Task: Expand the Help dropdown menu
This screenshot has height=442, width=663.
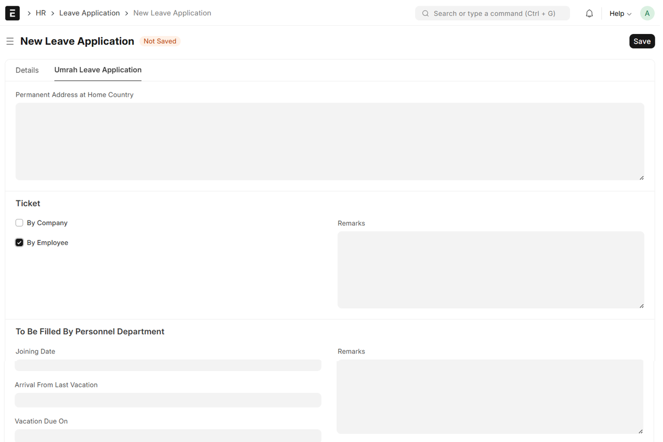Action: pyautogui.click(x=620, y=13)
